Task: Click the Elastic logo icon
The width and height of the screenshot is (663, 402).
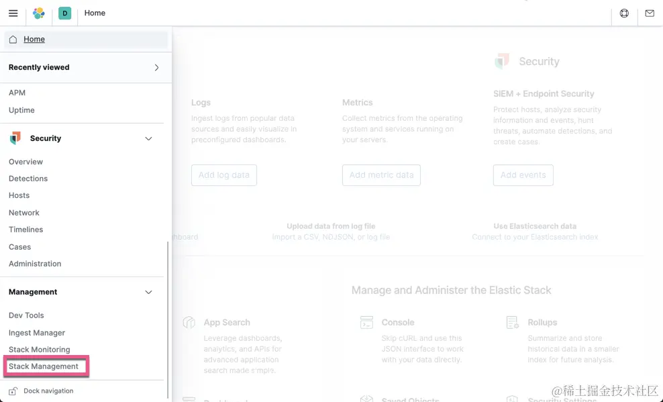Action: pyautogui.click(x=39, y=13)
